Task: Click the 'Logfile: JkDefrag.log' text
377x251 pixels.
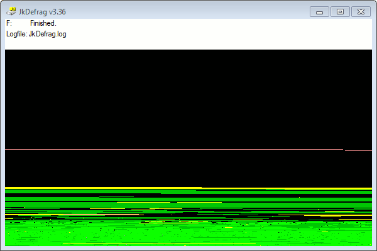Action: coord(36,34)
